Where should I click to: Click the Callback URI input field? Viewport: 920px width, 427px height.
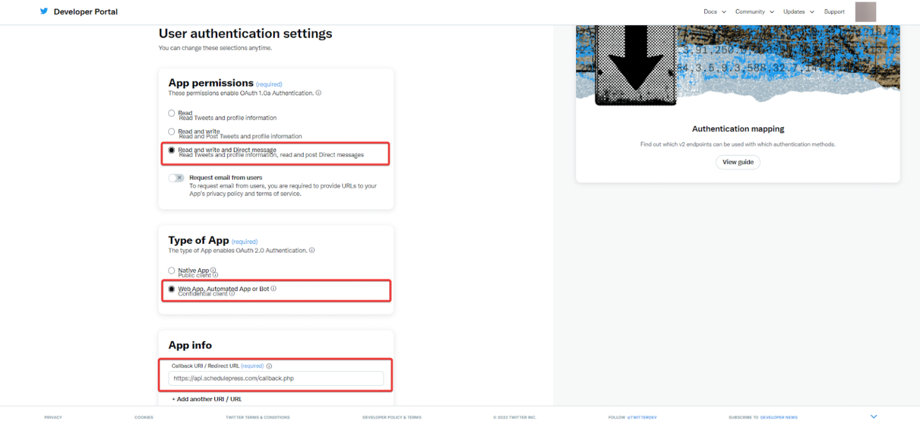click(x=277, y=378)
